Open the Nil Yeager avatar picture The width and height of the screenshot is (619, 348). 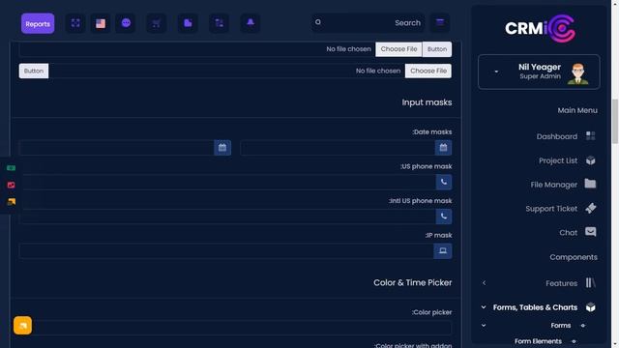(x=578, y=73)
